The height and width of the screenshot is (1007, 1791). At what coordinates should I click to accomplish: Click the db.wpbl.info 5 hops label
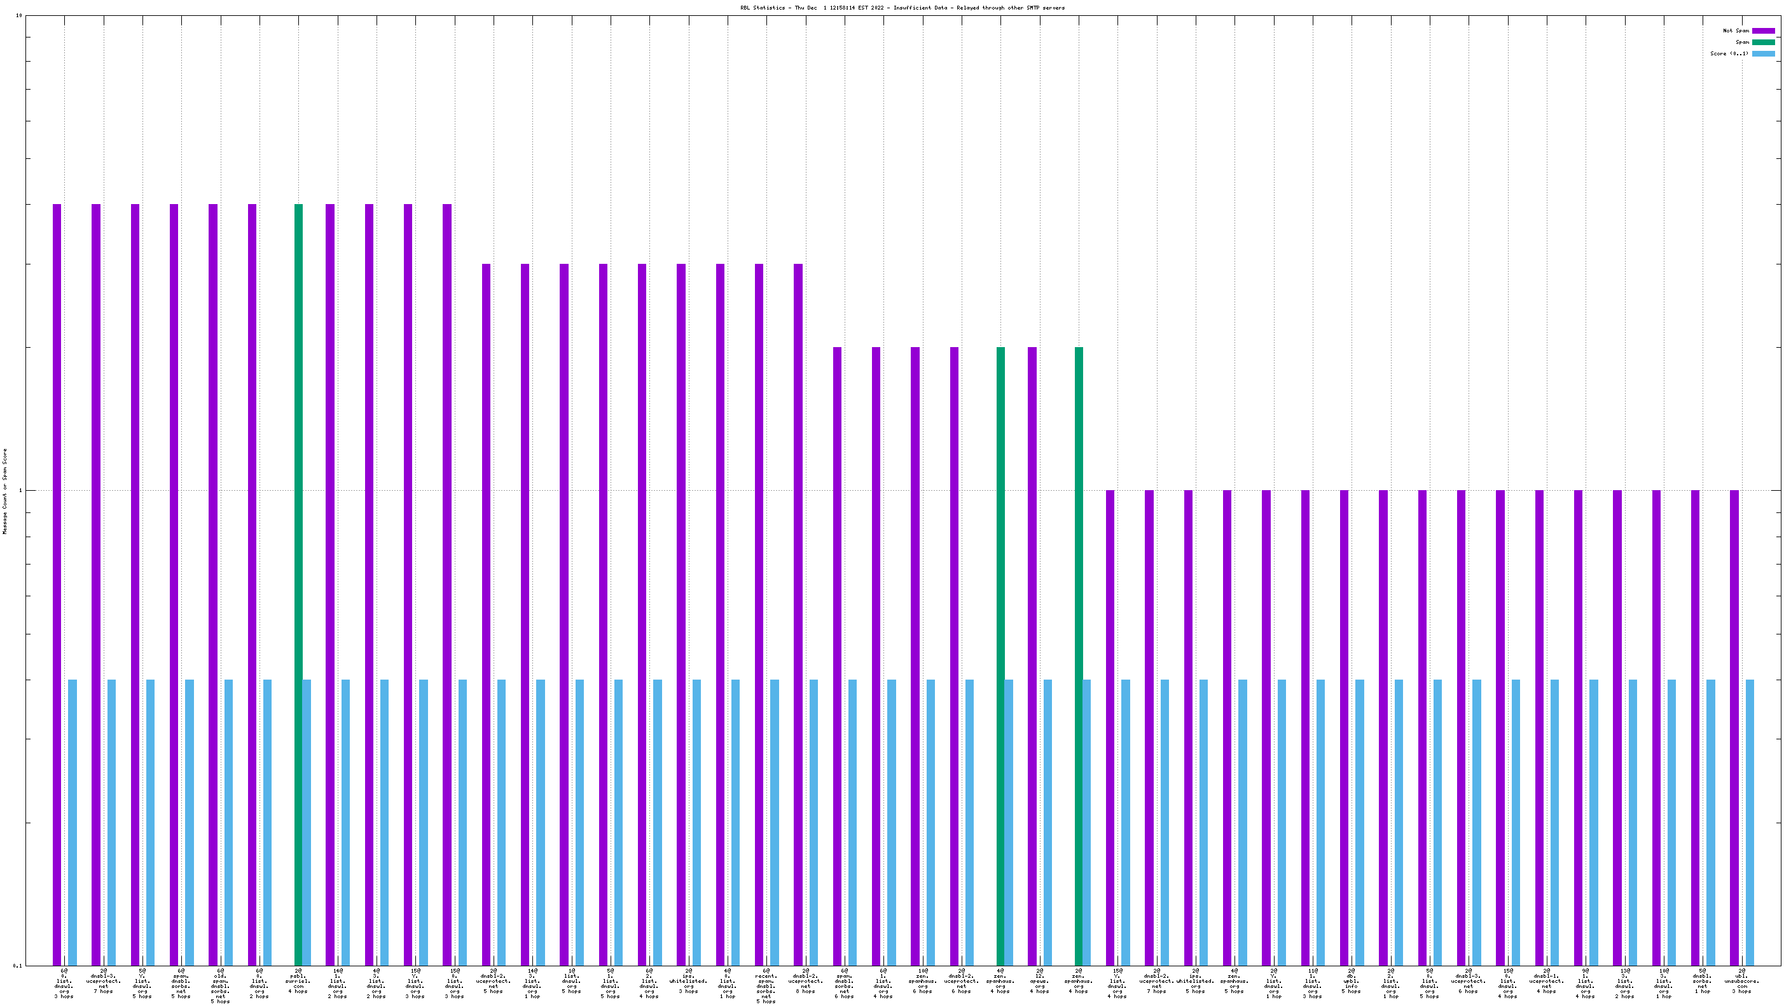(x=1351, y=982)
